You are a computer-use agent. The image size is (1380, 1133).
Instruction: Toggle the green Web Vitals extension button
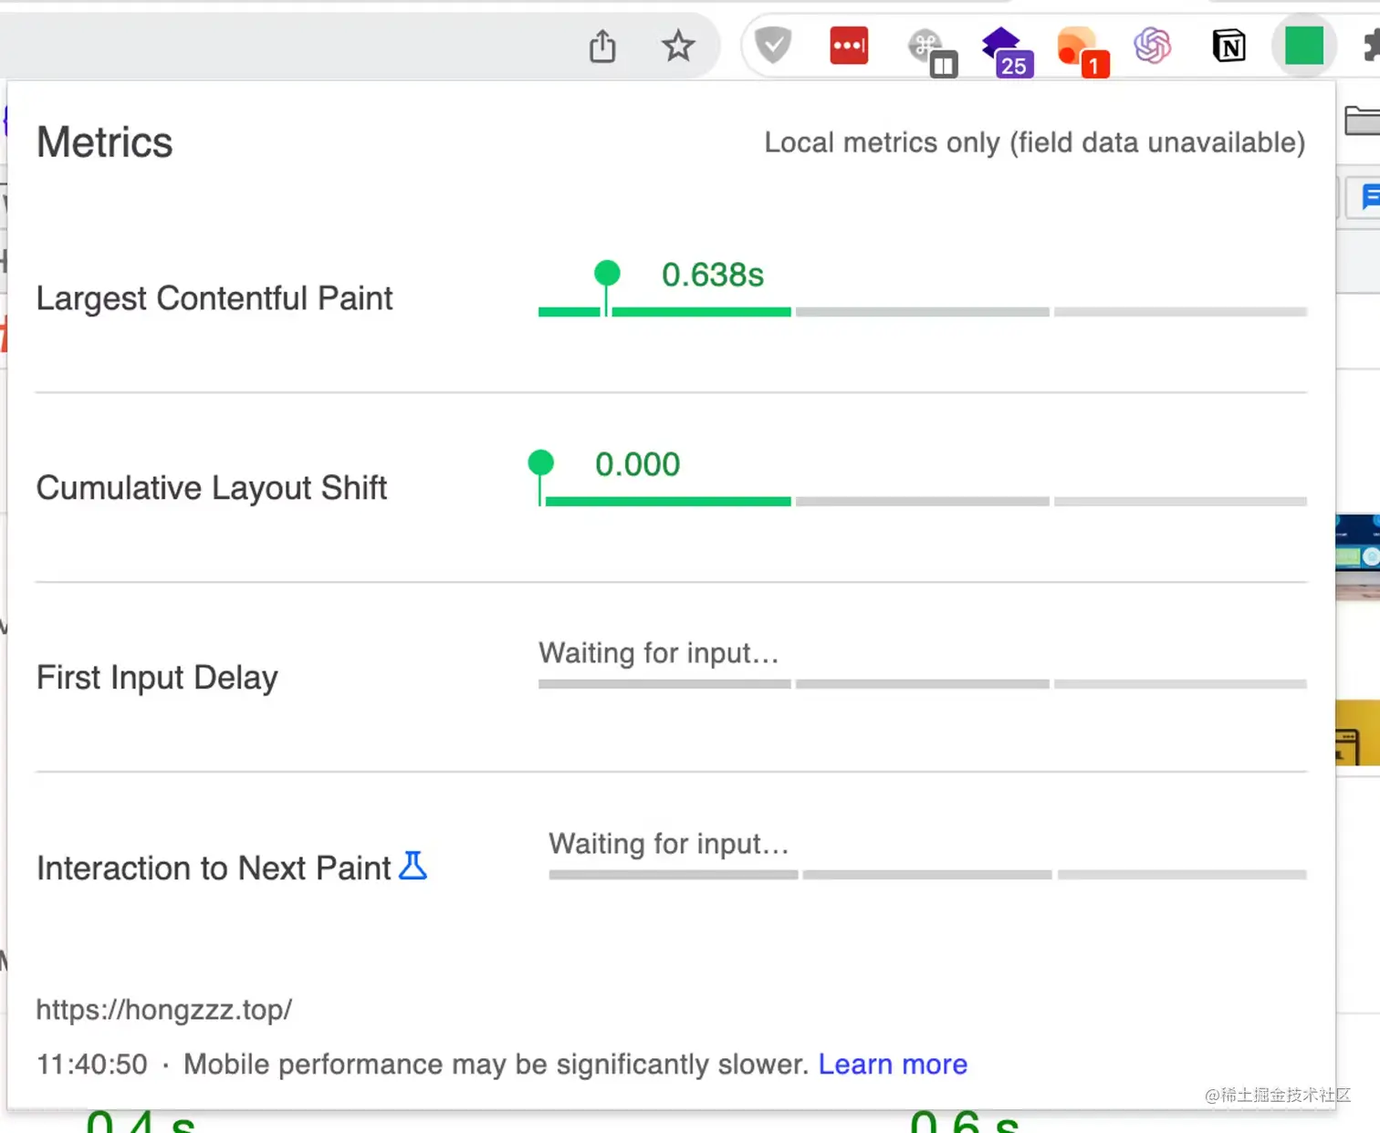(1303, 46)
